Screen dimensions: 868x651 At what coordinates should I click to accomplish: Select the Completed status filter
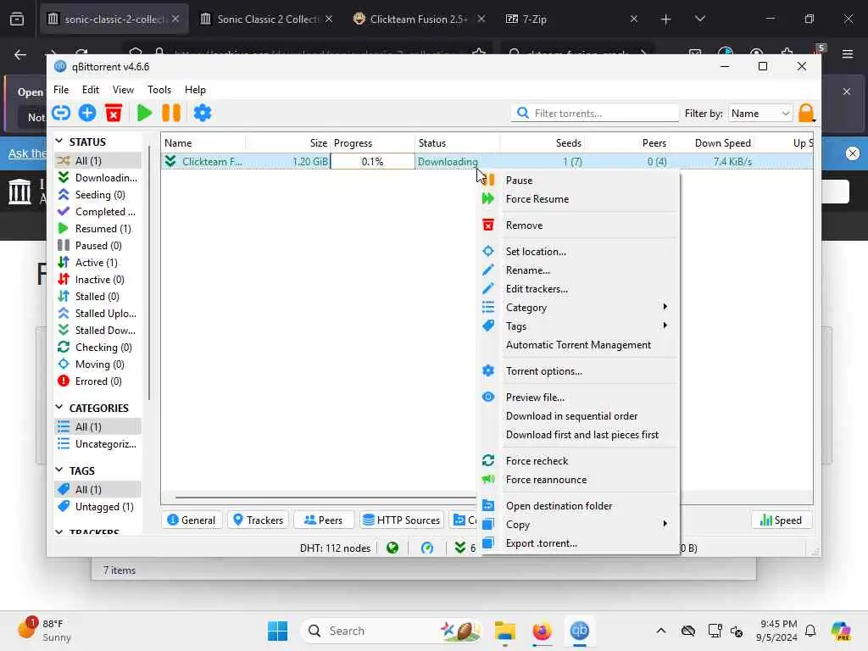click(98, 211)
